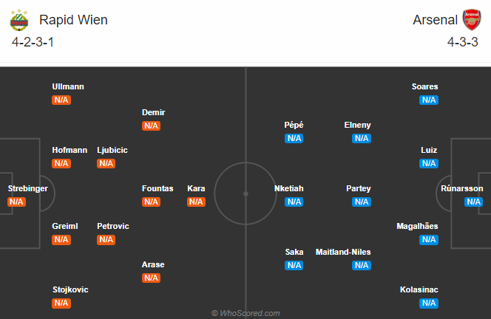This screenshot has height=319, width=491.
Task: Click Pépé's blue N/A rating badge
Action: (x=294, y=138)
